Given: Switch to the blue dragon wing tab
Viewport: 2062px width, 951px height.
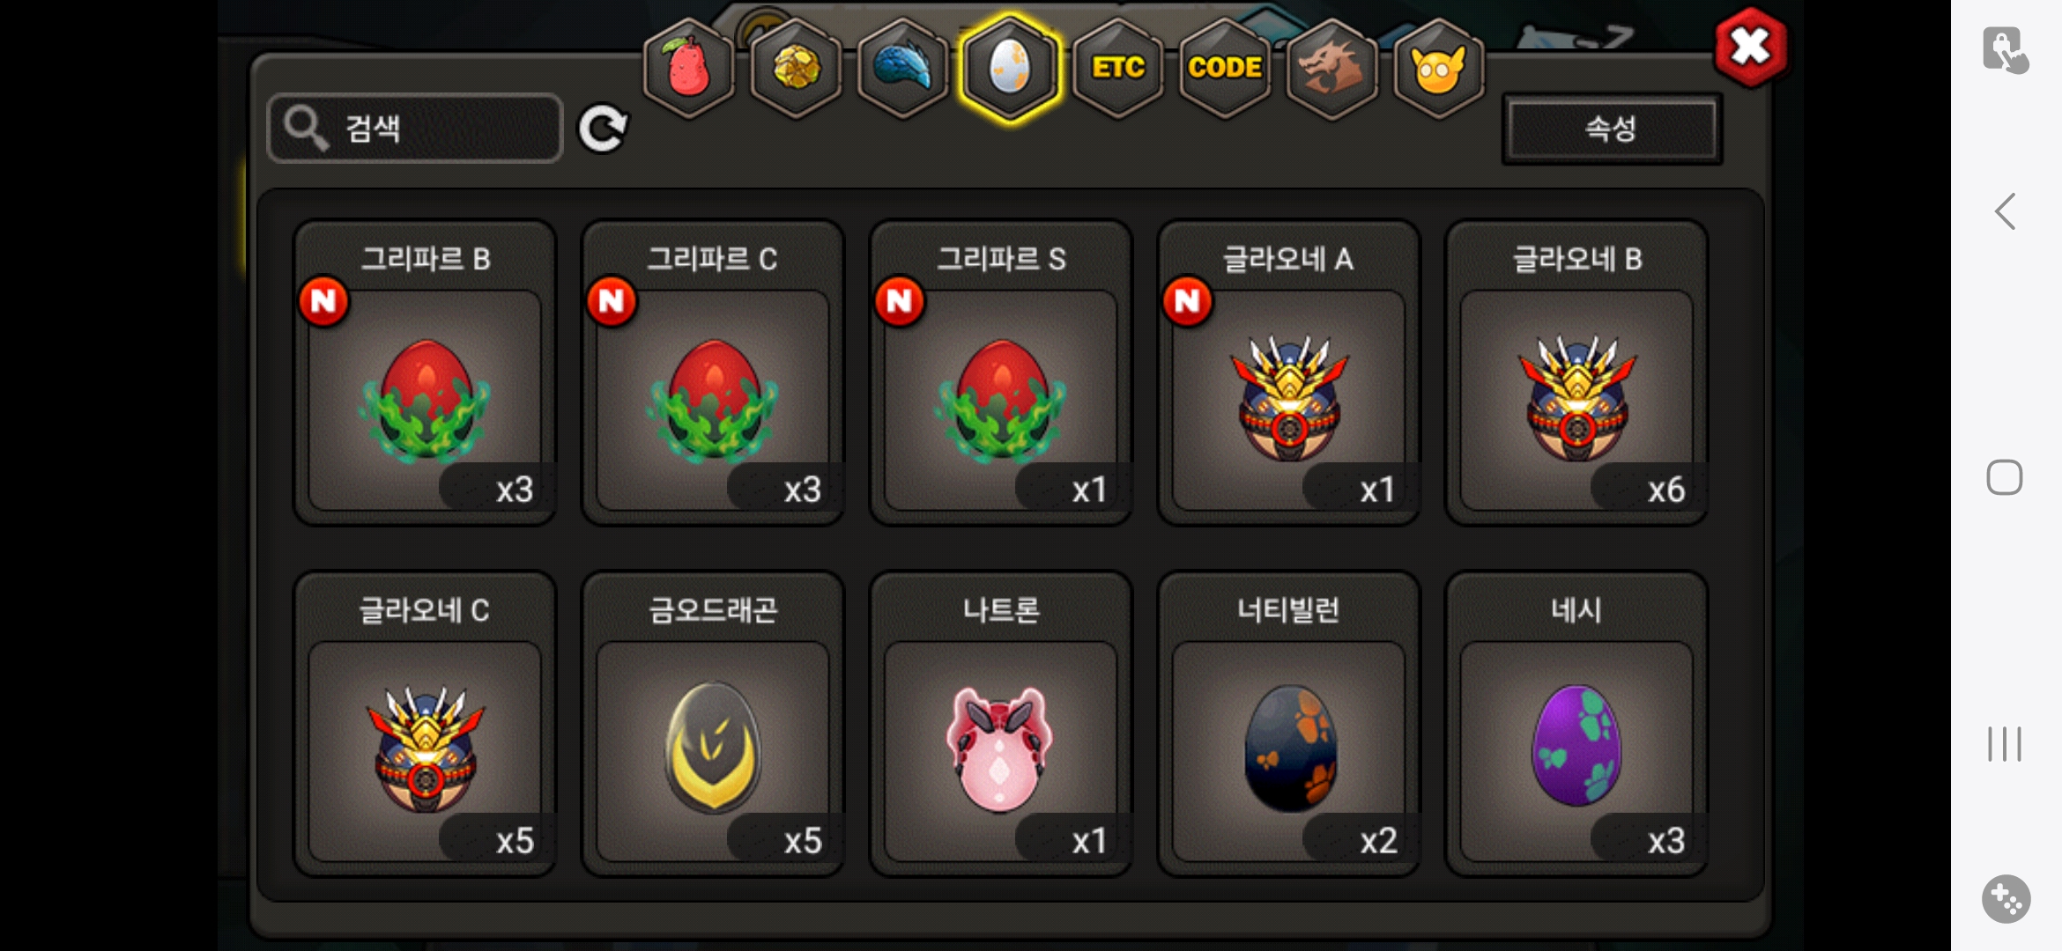Looking at the screenshot, I should (x=902, y=68).
